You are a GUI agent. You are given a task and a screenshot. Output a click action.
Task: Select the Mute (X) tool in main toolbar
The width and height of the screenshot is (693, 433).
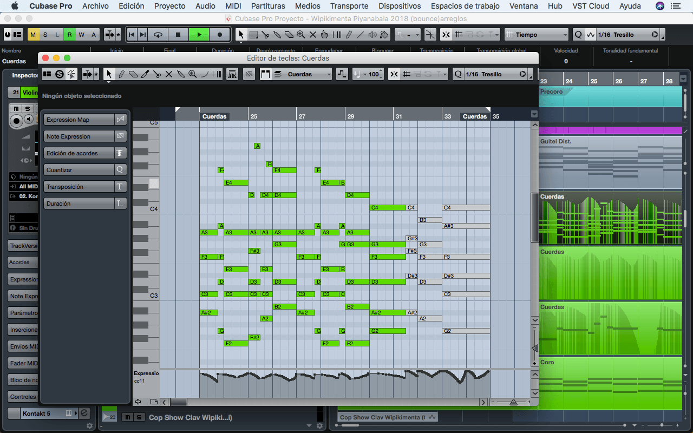tap(313, 35)
